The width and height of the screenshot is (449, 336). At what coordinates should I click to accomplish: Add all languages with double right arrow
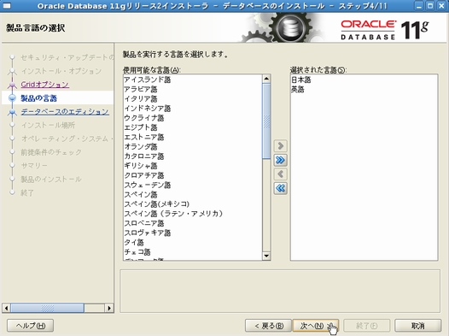tap(280, 160)
